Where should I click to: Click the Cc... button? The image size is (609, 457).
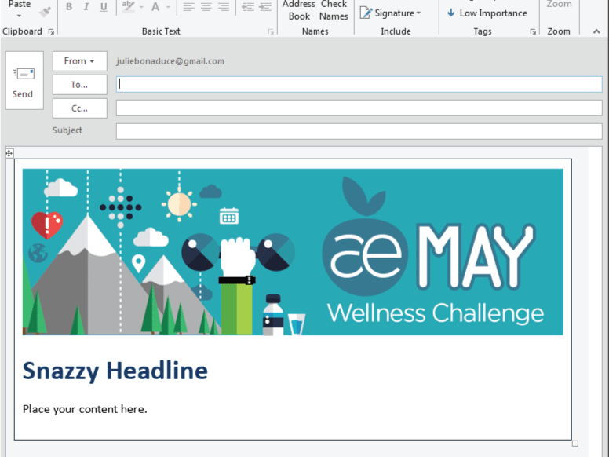click(x=79, y=108)
